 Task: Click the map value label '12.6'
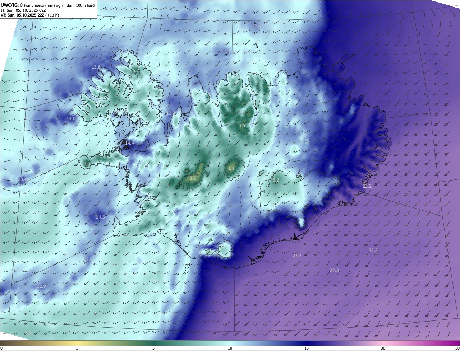[x=88, y=259]
